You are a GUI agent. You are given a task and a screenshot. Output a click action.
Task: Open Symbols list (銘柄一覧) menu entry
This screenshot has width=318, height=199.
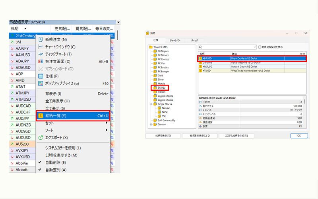(73, 115)
